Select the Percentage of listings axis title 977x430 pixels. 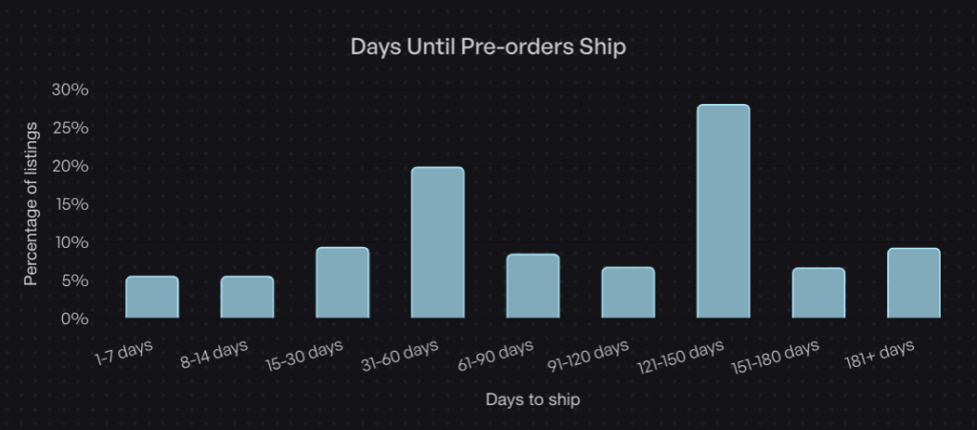[x=31, y=203]
